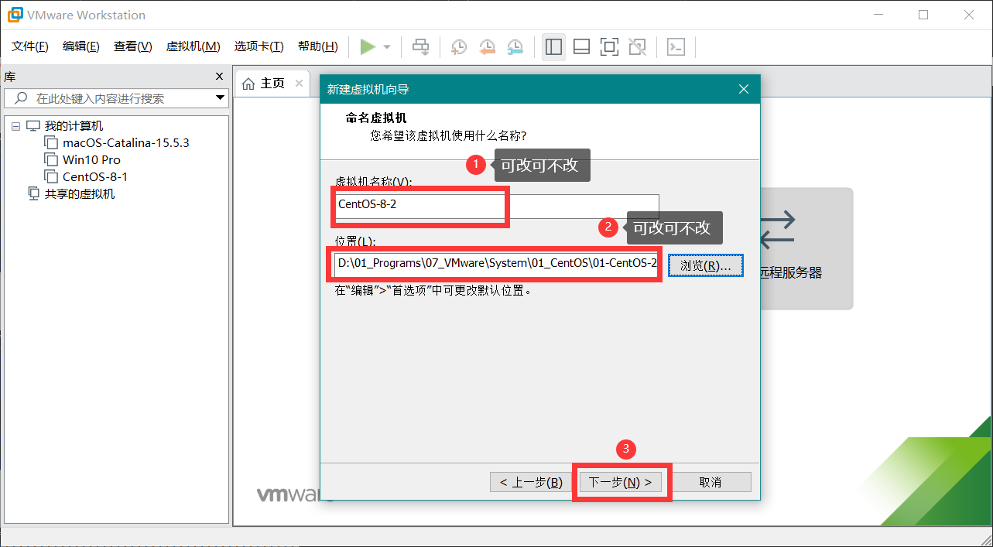Click the virtual machine name field
993x547 pixels.
[495, 205]
